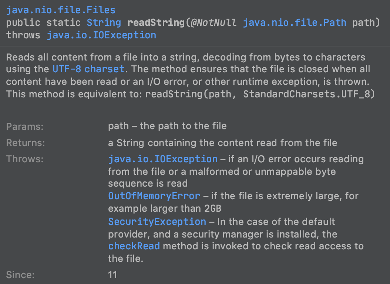
Task: Open the UTF-8 charset link
Action: [x=88, y=69]
